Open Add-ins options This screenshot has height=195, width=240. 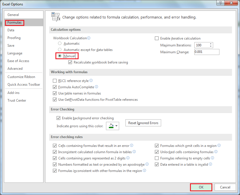click(x=24, y=93)
